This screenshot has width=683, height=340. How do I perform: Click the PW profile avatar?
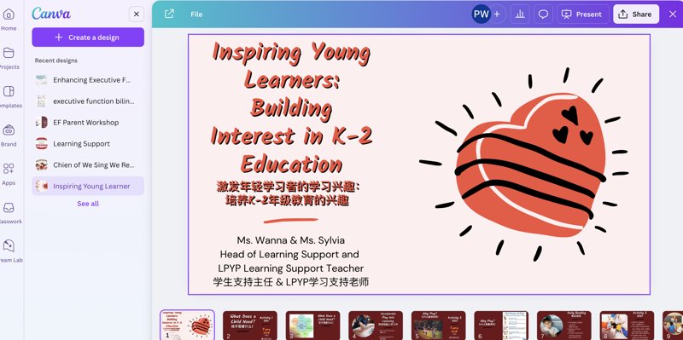point(482,14)
